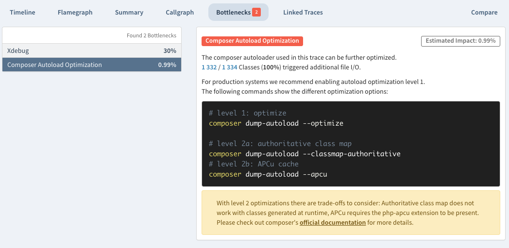This screenshot has width=509, height=248.
Task: Open the Timeline tab
Action: click(22, 12)
